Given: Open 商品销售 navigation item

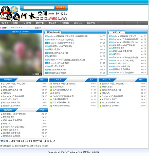Looking at the screenshot, I should click(52, 23).
